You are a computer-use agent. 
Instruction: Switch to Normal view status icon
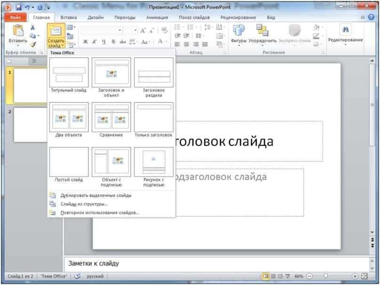(x=266, y=276)
